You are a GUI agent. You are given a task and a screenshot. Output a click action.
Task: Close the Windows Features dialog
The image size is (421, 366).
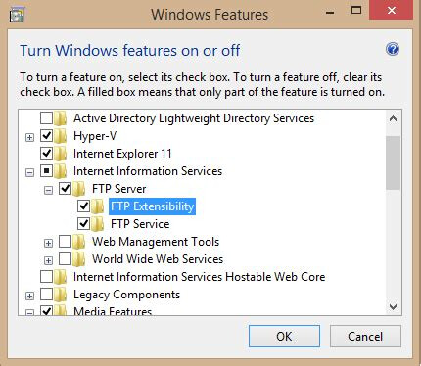tap(392, 11)
